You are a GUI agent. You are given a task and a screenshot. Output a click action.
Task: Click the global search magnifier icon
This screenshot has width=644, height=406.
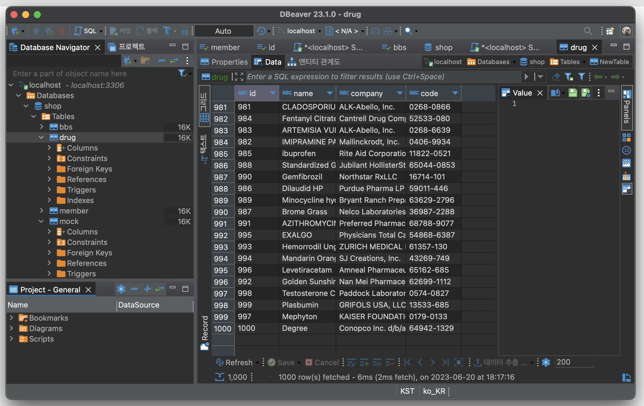(x=588, y=31)
